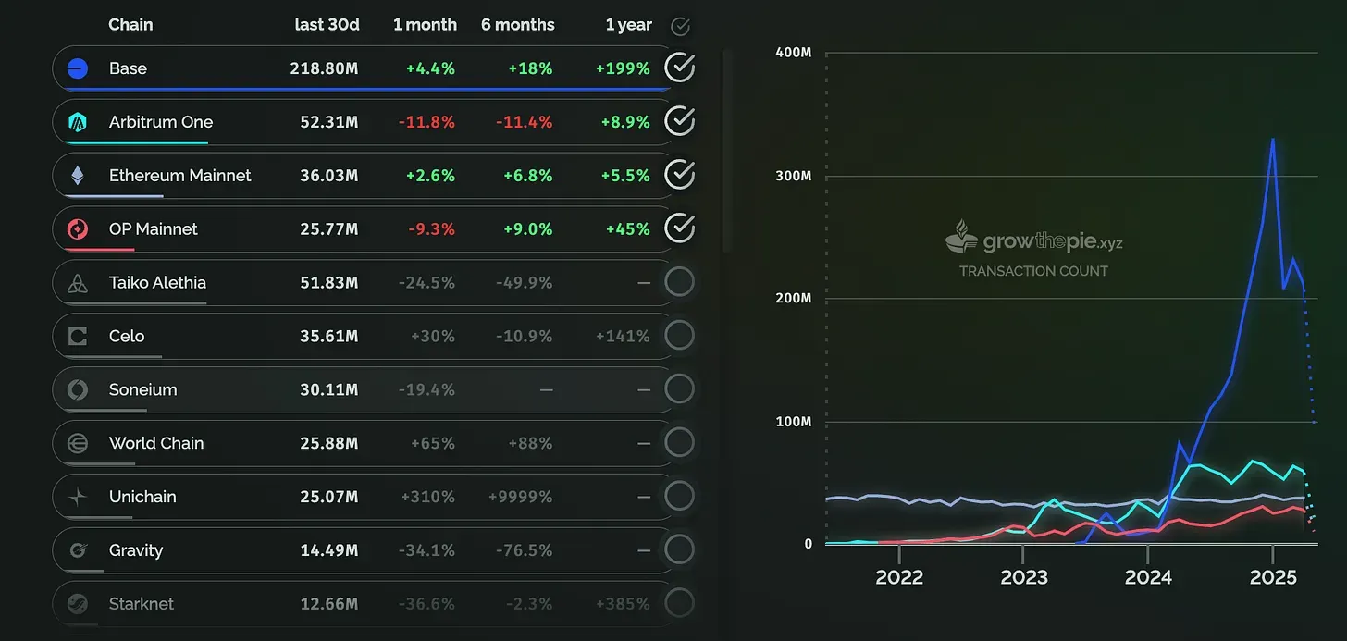Select the Gravity row checkbox
The width and height of the screenshot is (1347, 641).
pyautogui.click(x=680, y=549)
